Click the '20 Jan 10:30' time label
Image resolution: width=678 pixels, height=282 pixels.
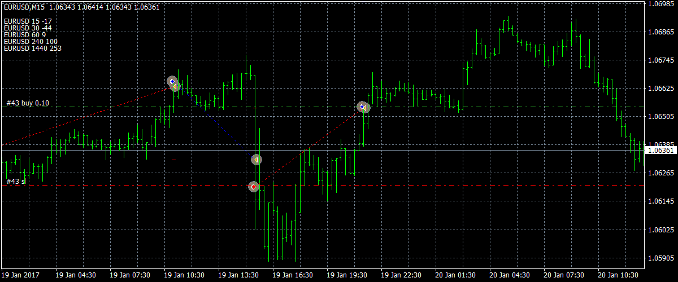pyautogui.click(x=618, y=275)
